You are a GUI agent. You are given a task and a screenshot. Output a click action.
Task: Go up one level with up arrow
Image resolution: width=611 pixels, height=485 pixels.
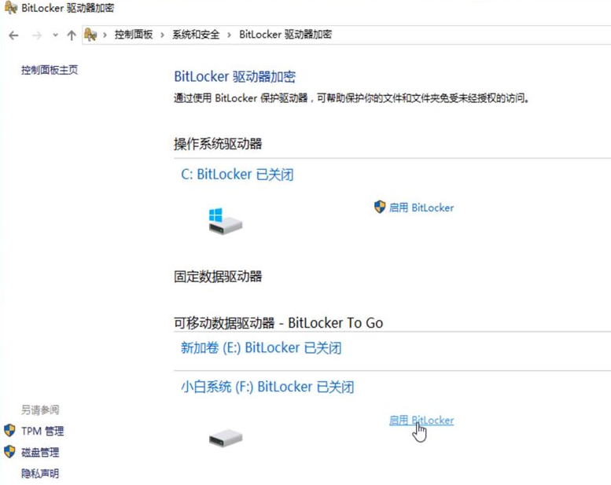(x=72, y=35)
